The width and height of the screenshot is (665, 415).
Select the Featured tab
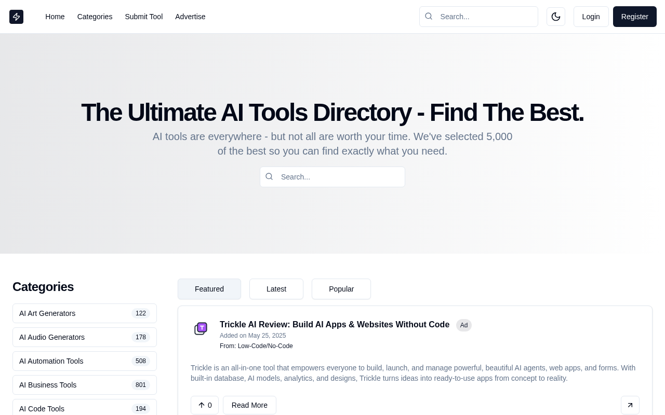coord(209,288)
